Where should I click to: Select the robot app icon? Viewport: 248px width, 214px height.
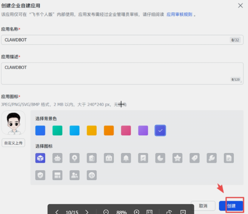[x=57, y=158]
